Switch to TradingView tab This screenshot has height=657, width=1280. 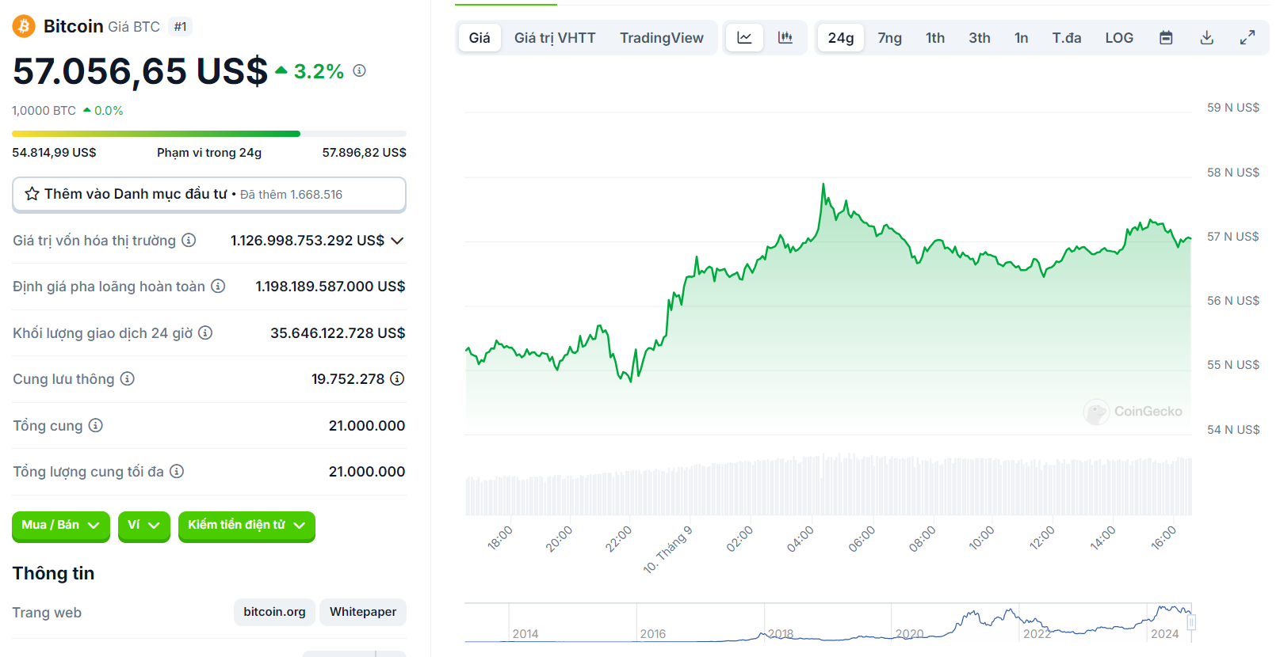coord(662,37)
